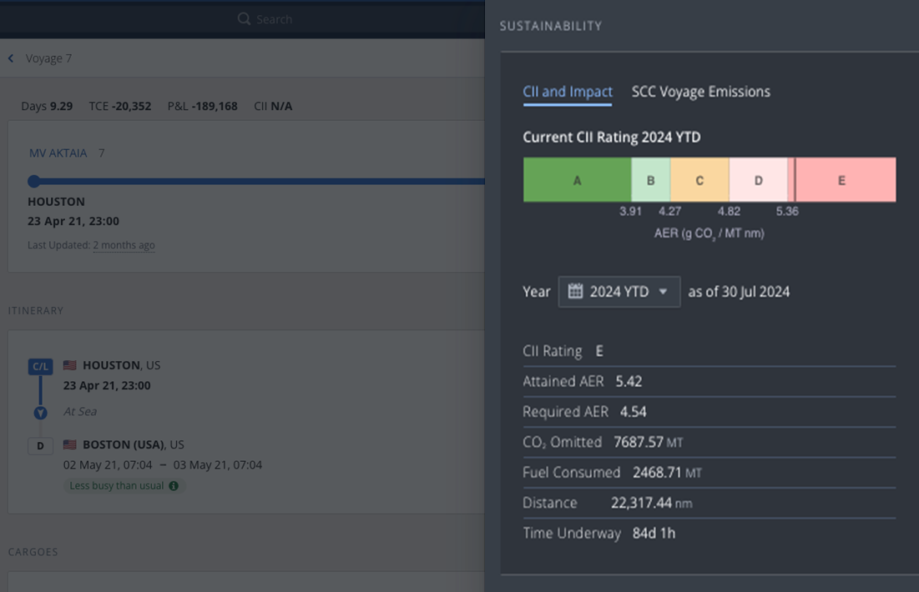The height and width of the screenshot is (592, 919).
Task: Select the CII and Impact tab
Action: (567, 92)
